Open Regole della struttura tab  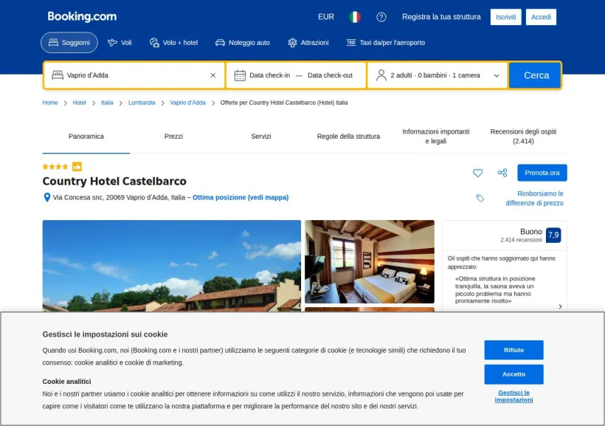pyautogui.click(x=348, y=137)
